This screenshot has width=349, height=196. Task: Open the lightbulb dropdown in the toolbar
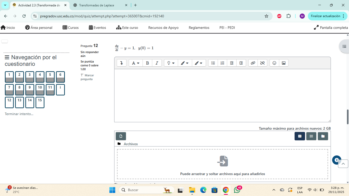point(171,63)
